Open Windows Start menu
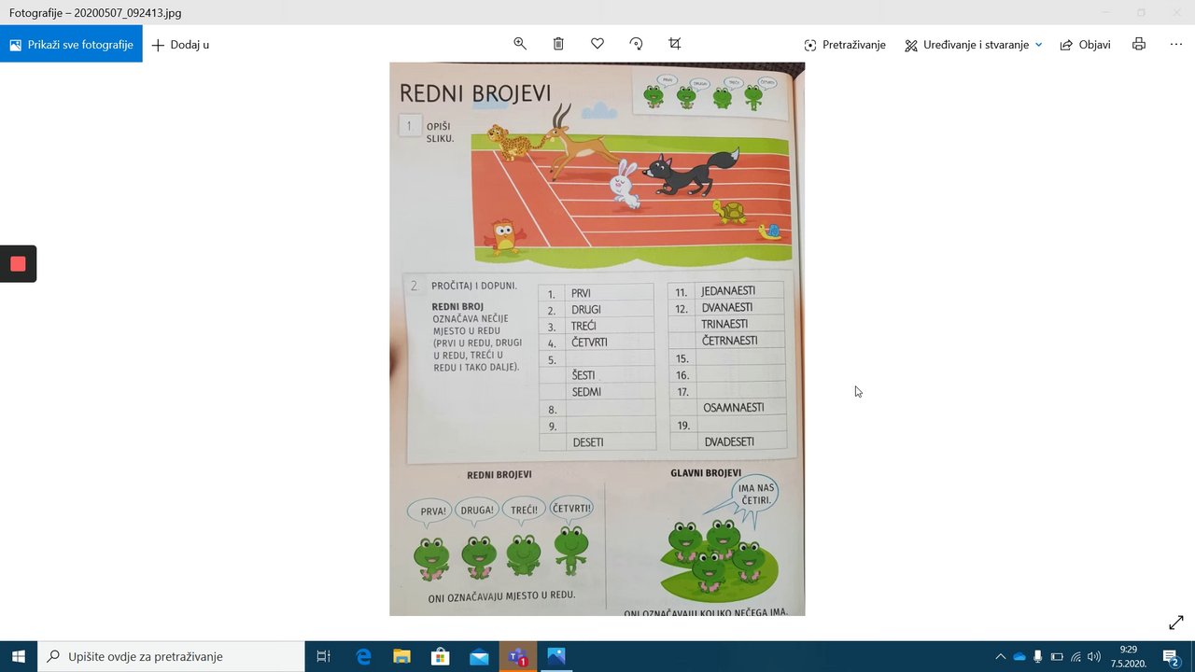 tap(19, 656)
